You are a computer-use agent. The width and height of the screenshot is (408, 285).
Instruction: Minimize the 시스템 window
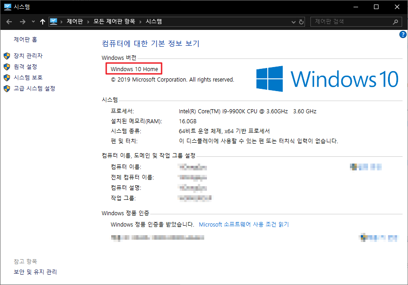356,7
